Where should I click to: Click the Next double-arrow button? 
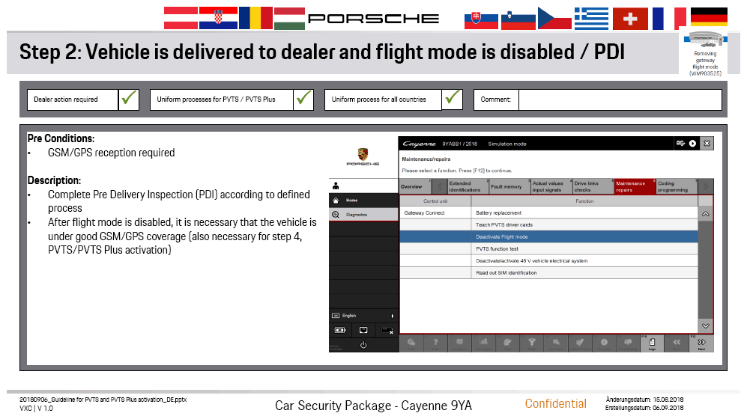click(x=701, y=343)
